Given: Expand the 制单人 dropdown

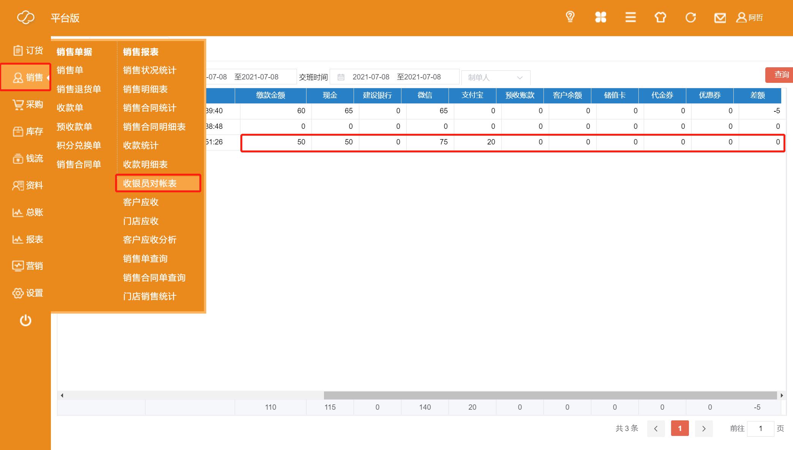Looking at the screenshot, I should tap(495, 78).
